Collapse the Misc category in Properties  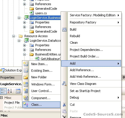pyautogui.click(x=1, y=98)
